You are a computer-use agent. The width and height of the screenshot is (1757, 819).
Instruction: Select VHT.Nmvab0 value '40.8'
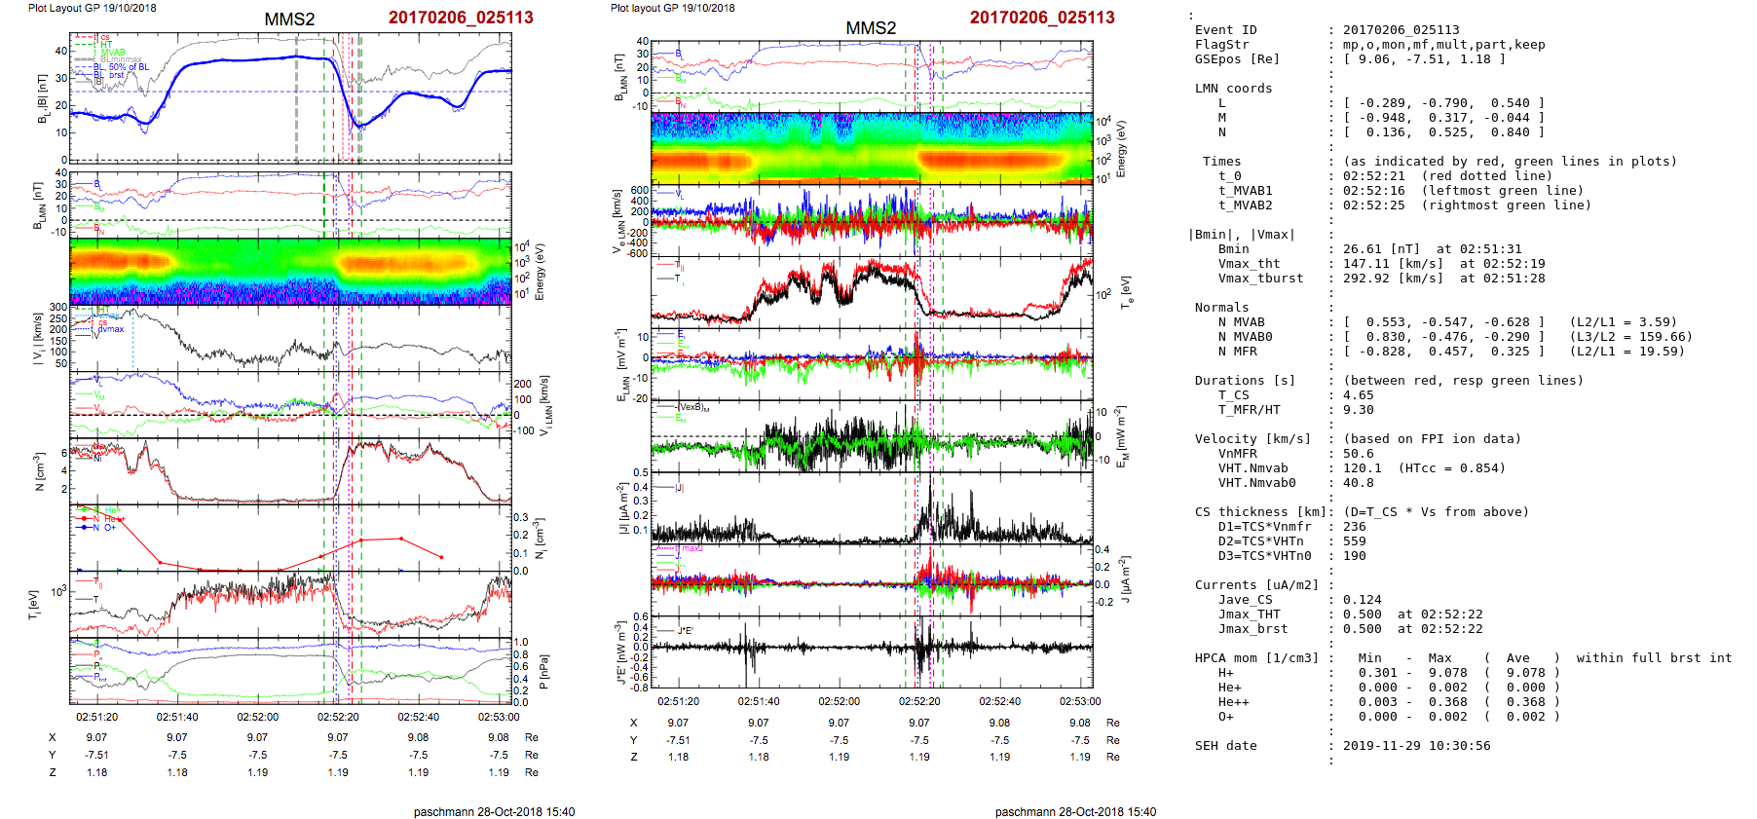pyautogui.click(x=1358, y=483)
